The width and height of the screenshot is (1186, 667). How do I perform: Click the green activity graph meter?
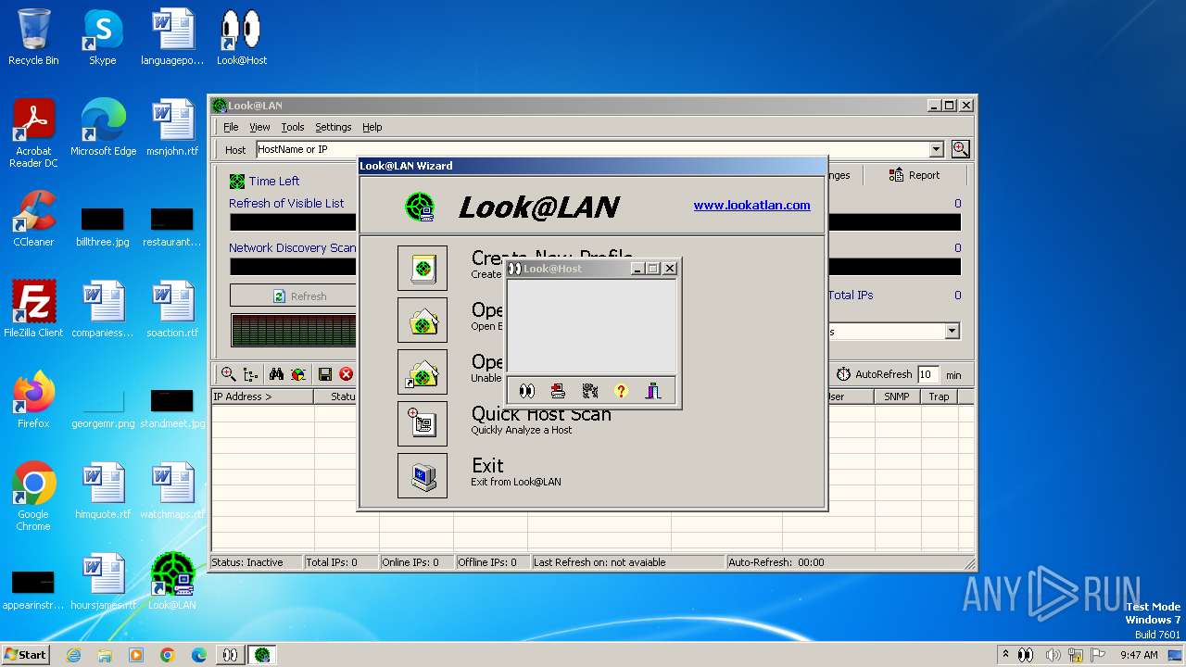click(294, 331)
